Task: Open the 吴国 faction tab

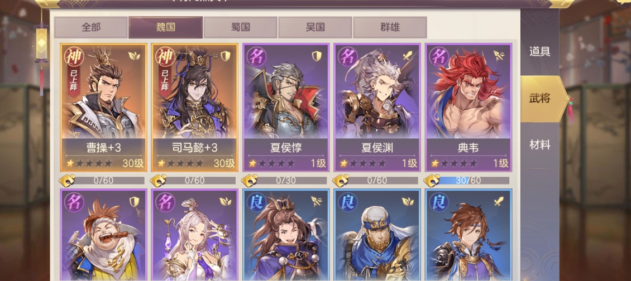Action: point(315,27)
